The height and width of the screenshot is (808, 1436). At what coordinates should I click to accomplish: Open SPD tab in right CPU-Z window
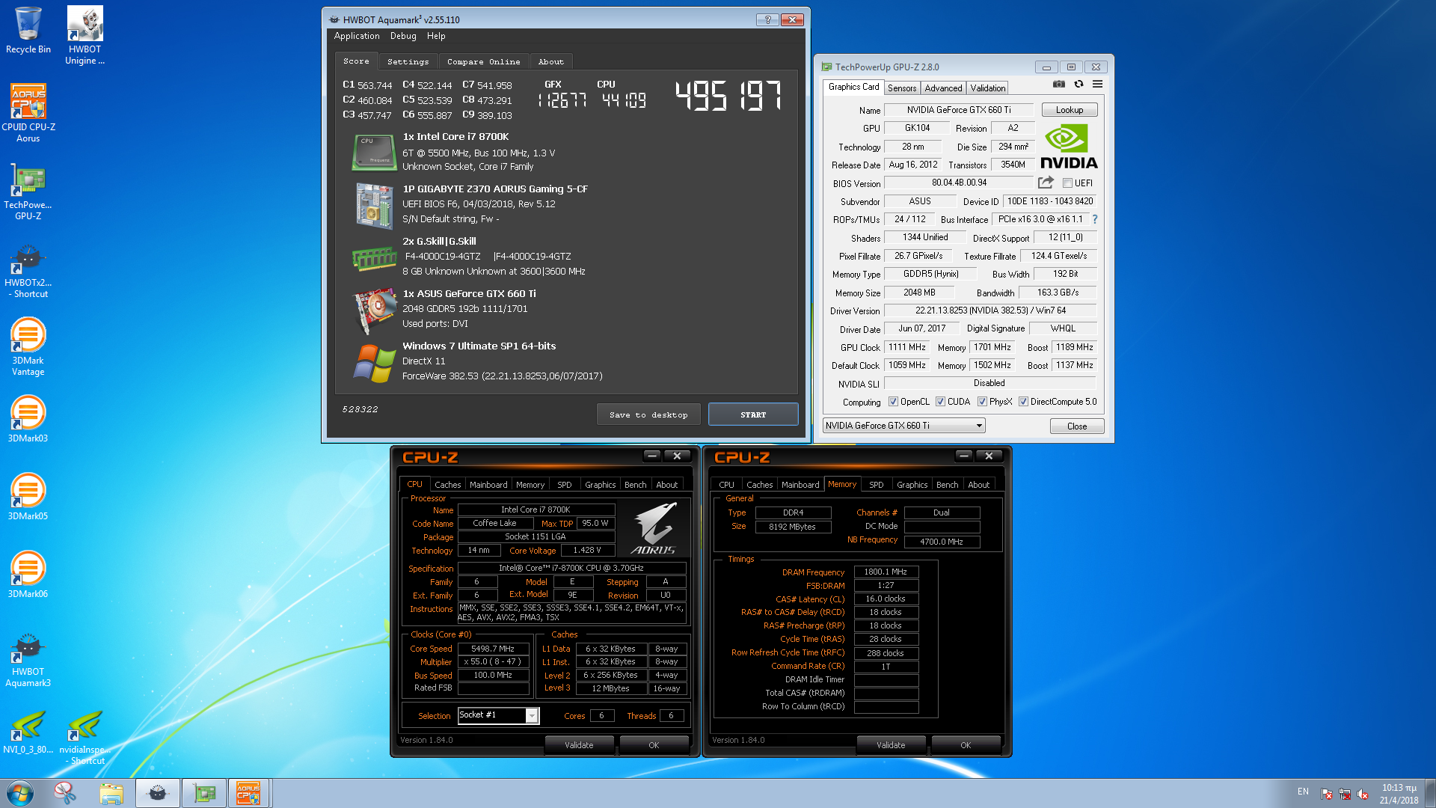(876, 485)
